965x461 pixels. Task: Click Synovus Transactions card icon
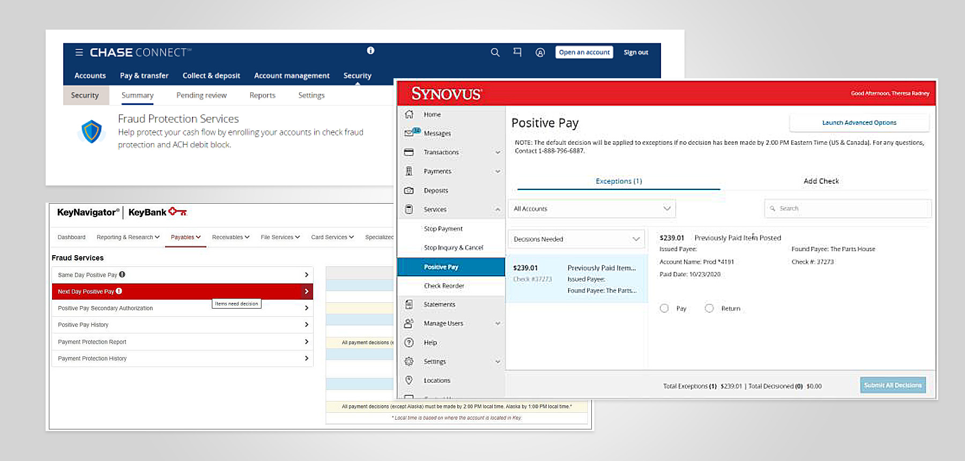point(409,152)
